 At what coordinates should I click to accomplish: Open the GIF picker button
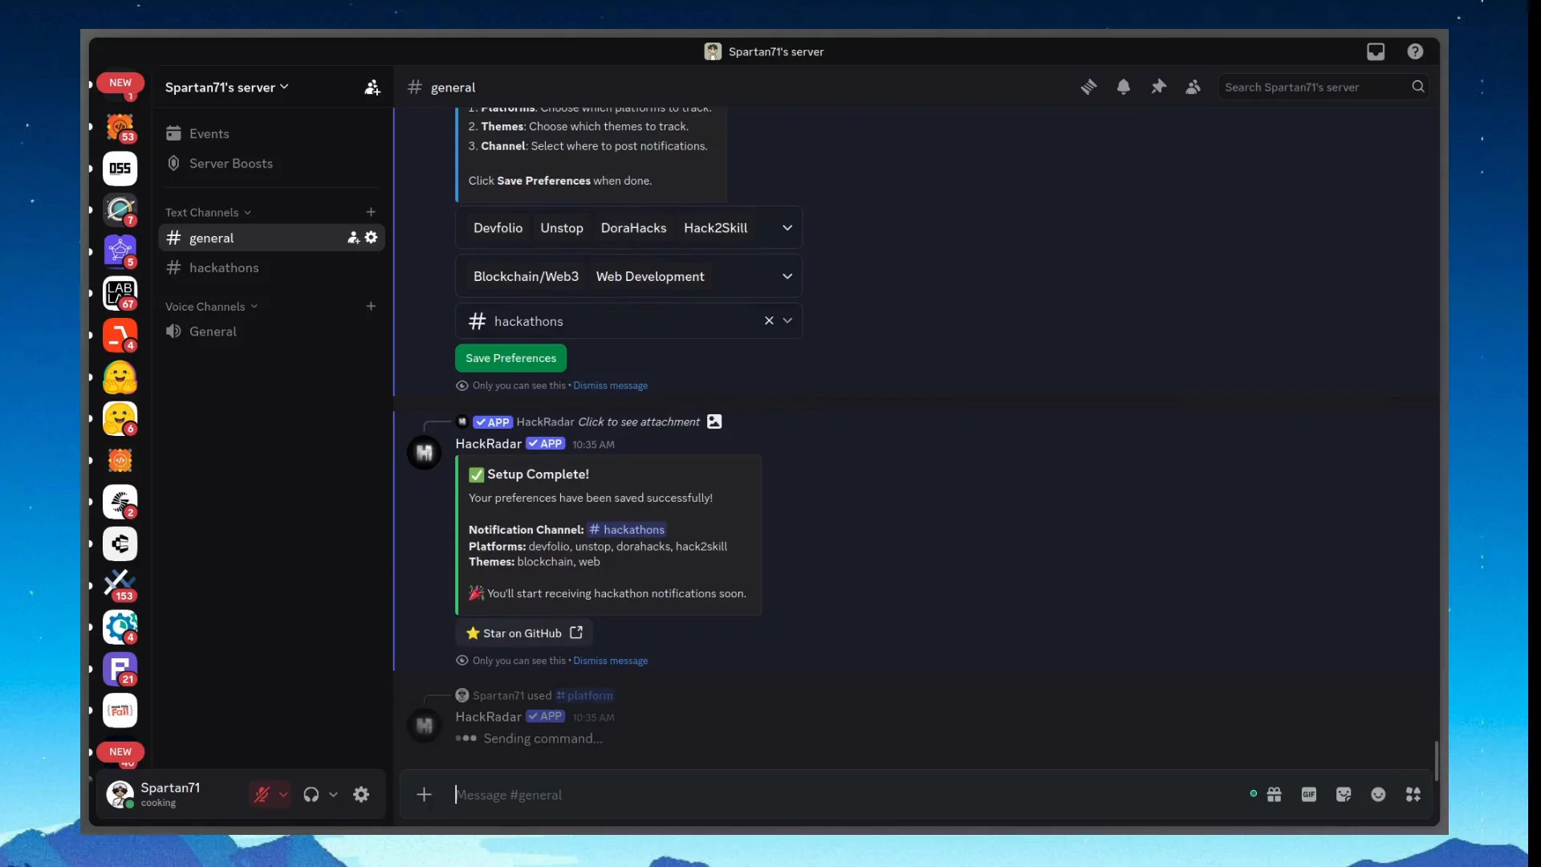(x=1309, y=795)
